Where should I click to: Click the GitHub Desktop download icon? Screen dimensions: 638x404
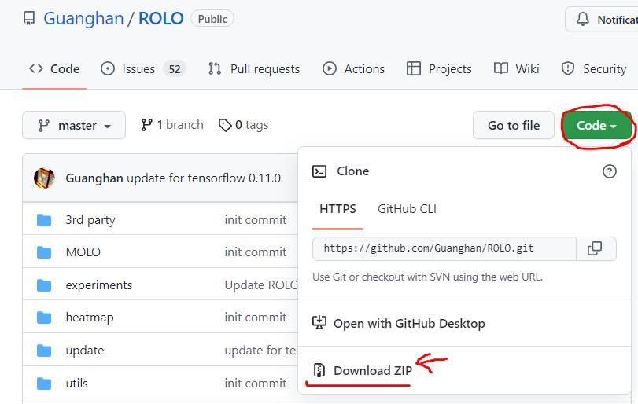pos(319,323)
